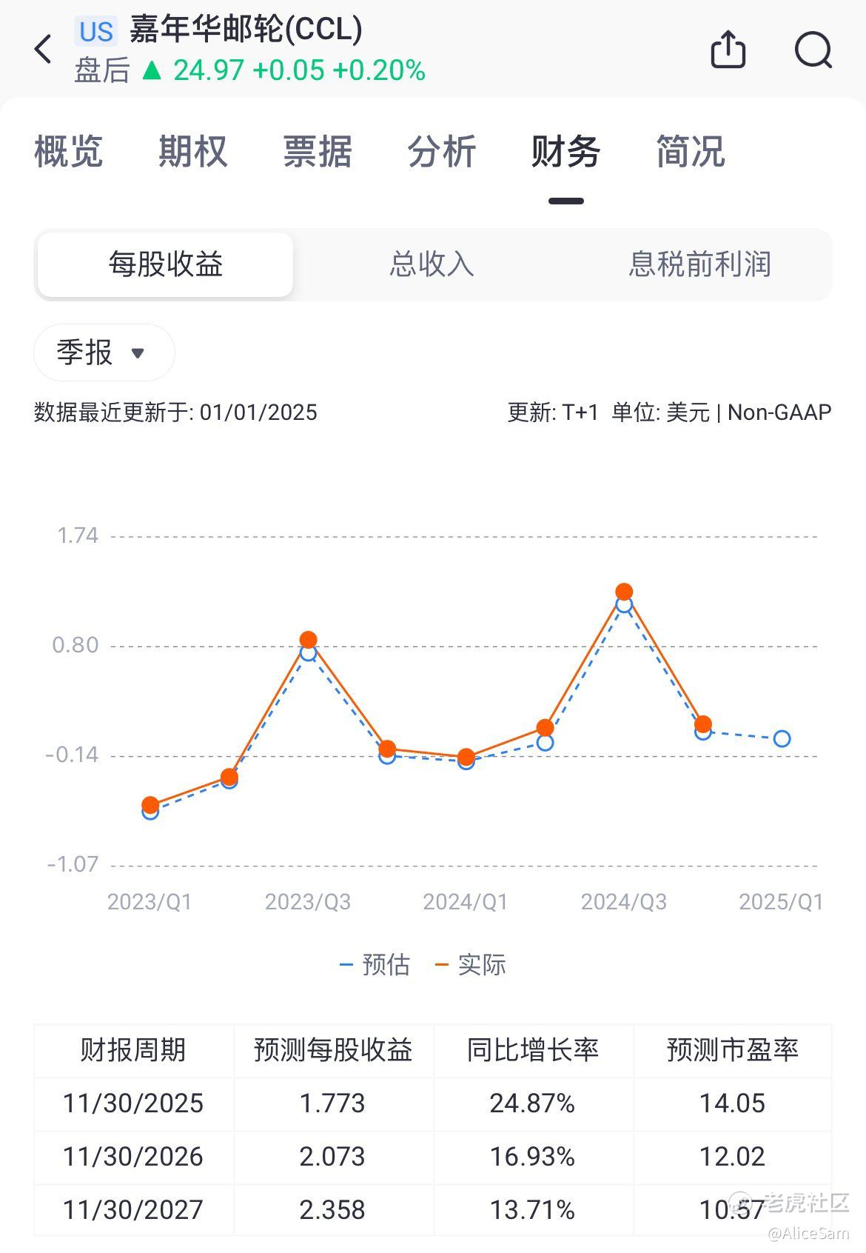Select the 财务 tab
The height and width of the screenshot is (1253, 866).
(x=566, y=151)
